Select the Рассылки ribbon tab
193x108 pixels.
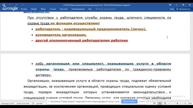pyautogui.click(x=64, y=9)
